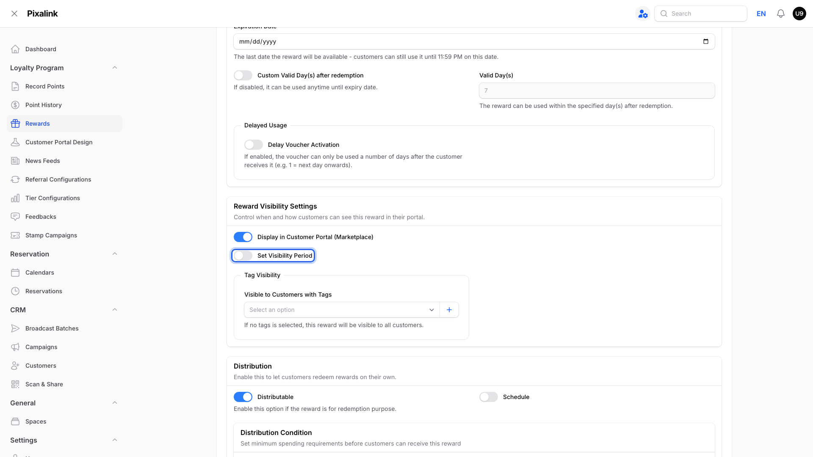813x457 pixels.
Task: Open Visible to Customers with Tags dropdown
Action: [x=342, y=310]
